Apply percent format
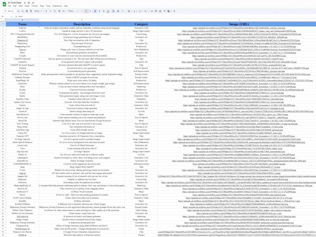 point(51,11)
